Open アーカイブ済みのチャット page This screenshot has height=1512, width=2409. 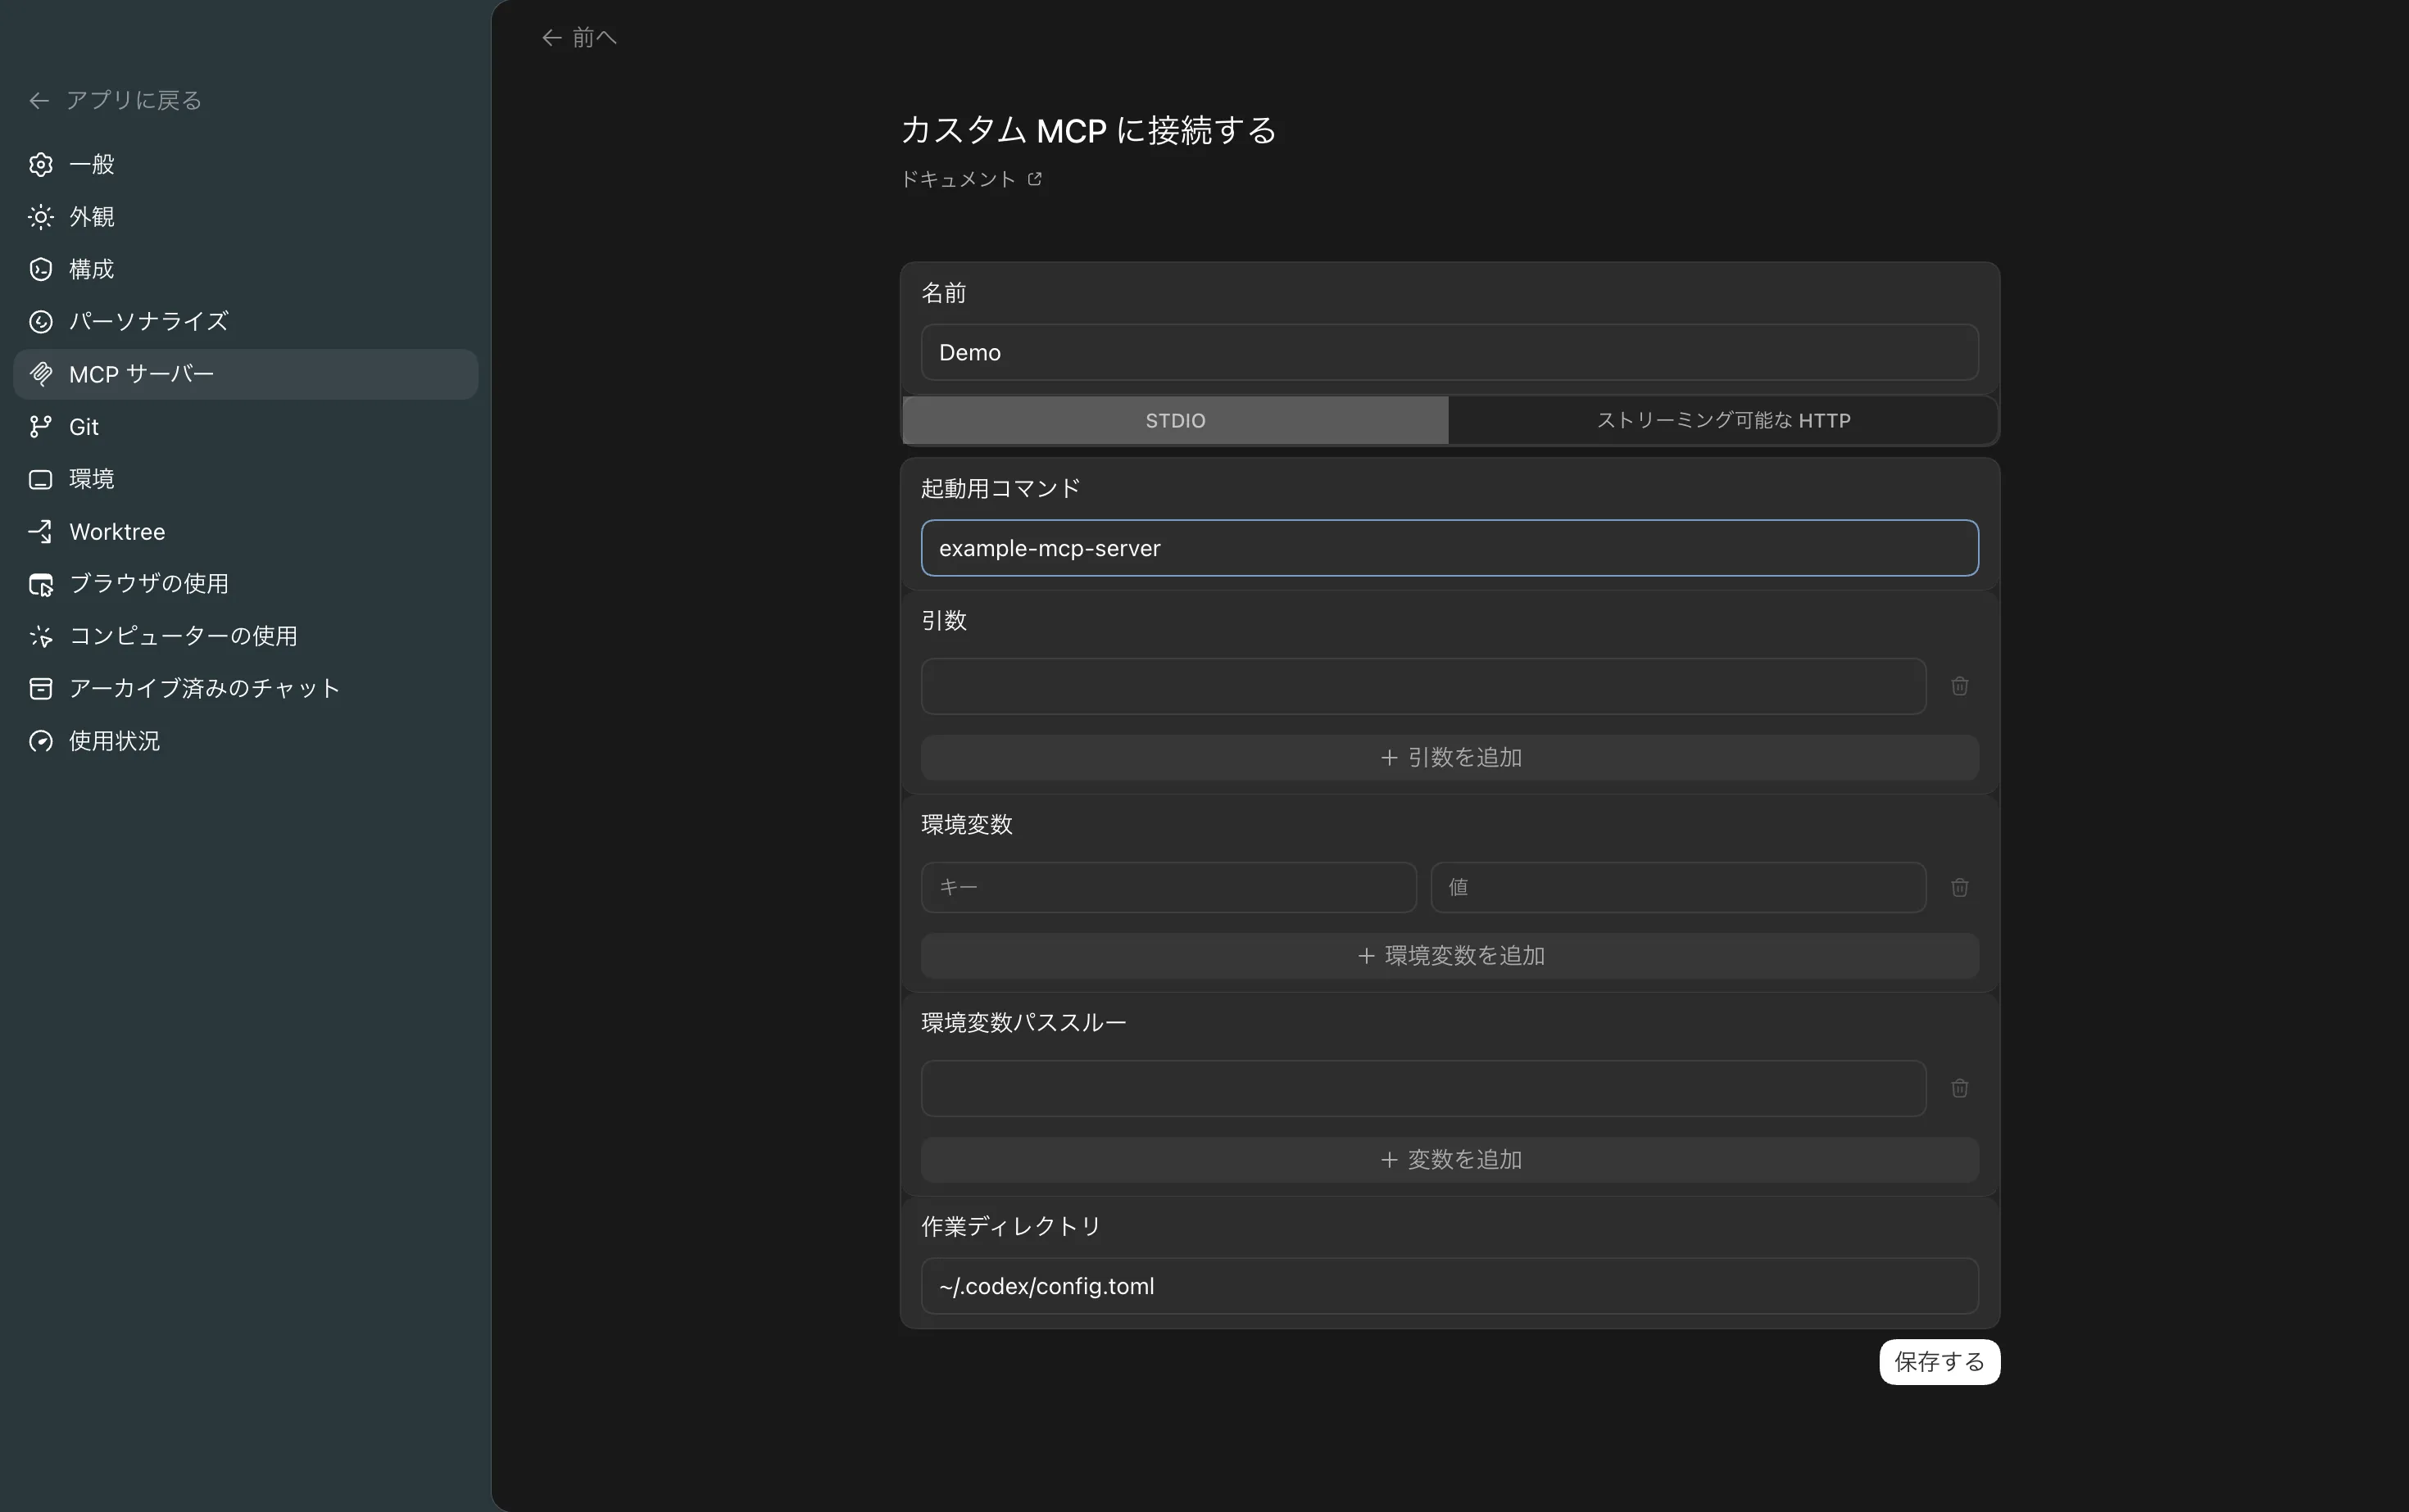tap(246, 688)
